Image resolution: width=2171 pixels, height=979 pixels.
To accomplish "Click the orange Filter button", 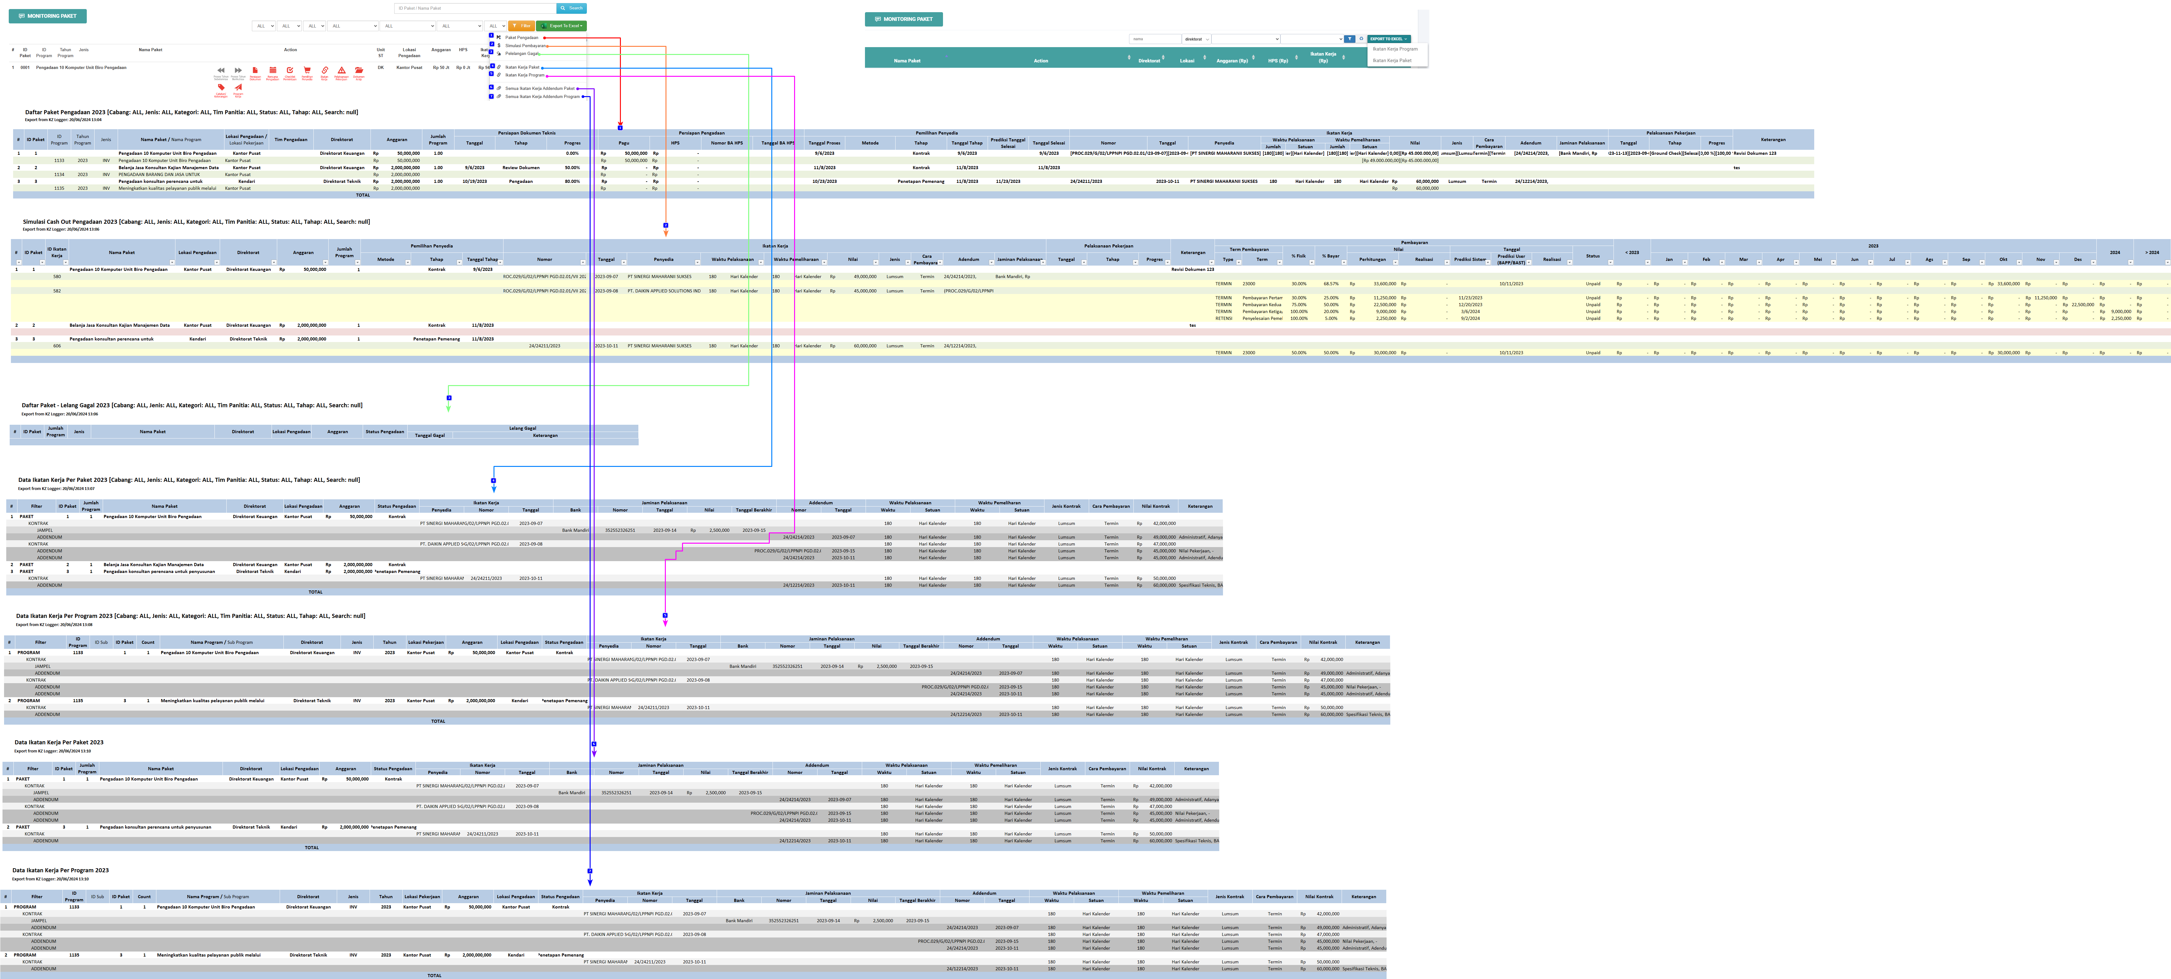I will pos(522,26).
